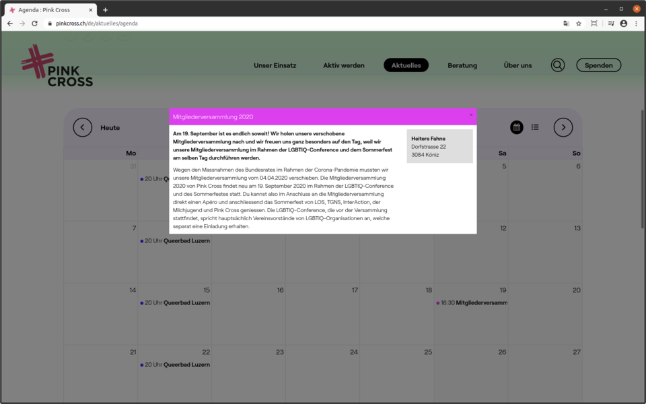The height and width of the screenshot is (404, 646).
Task: Click the Sa weekday header
Action: (x=502, y=153)
